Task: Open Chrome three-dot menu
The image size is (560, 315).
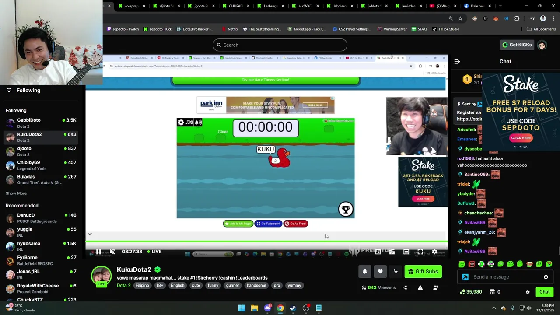Action: coord(553,18)
